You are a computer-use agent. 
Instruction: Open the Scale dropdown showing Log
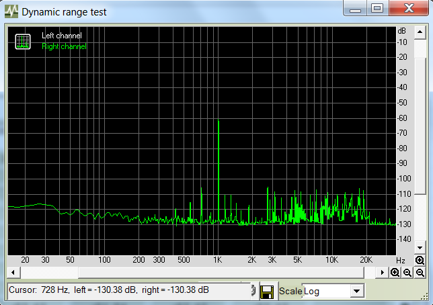coord(333,291)
